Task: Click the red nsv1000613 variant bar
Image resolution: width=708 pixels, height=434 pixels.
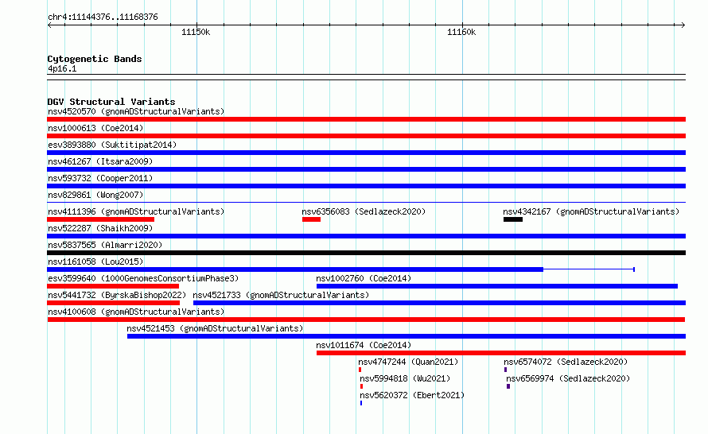Action: click(366, 136)
